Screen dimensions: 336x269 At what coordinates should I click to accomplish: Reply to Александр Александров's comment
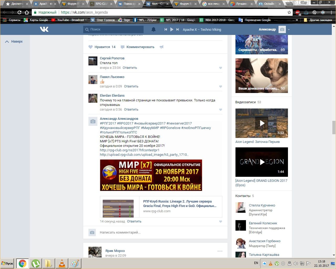coord(134,221)
